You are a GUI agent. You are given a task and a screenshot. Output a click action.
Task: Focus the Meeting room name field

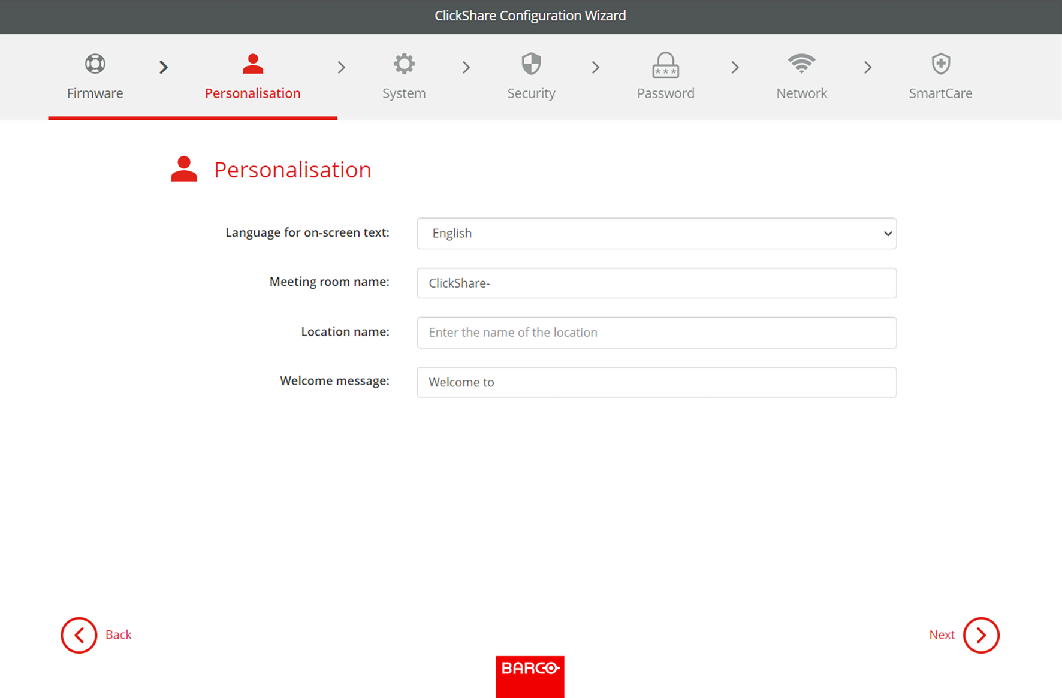tap(657, 283)
